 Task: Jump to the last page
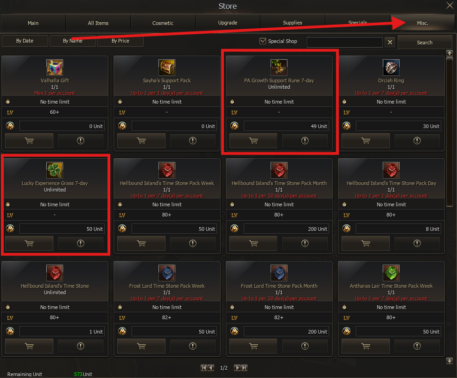coord(244,368)
